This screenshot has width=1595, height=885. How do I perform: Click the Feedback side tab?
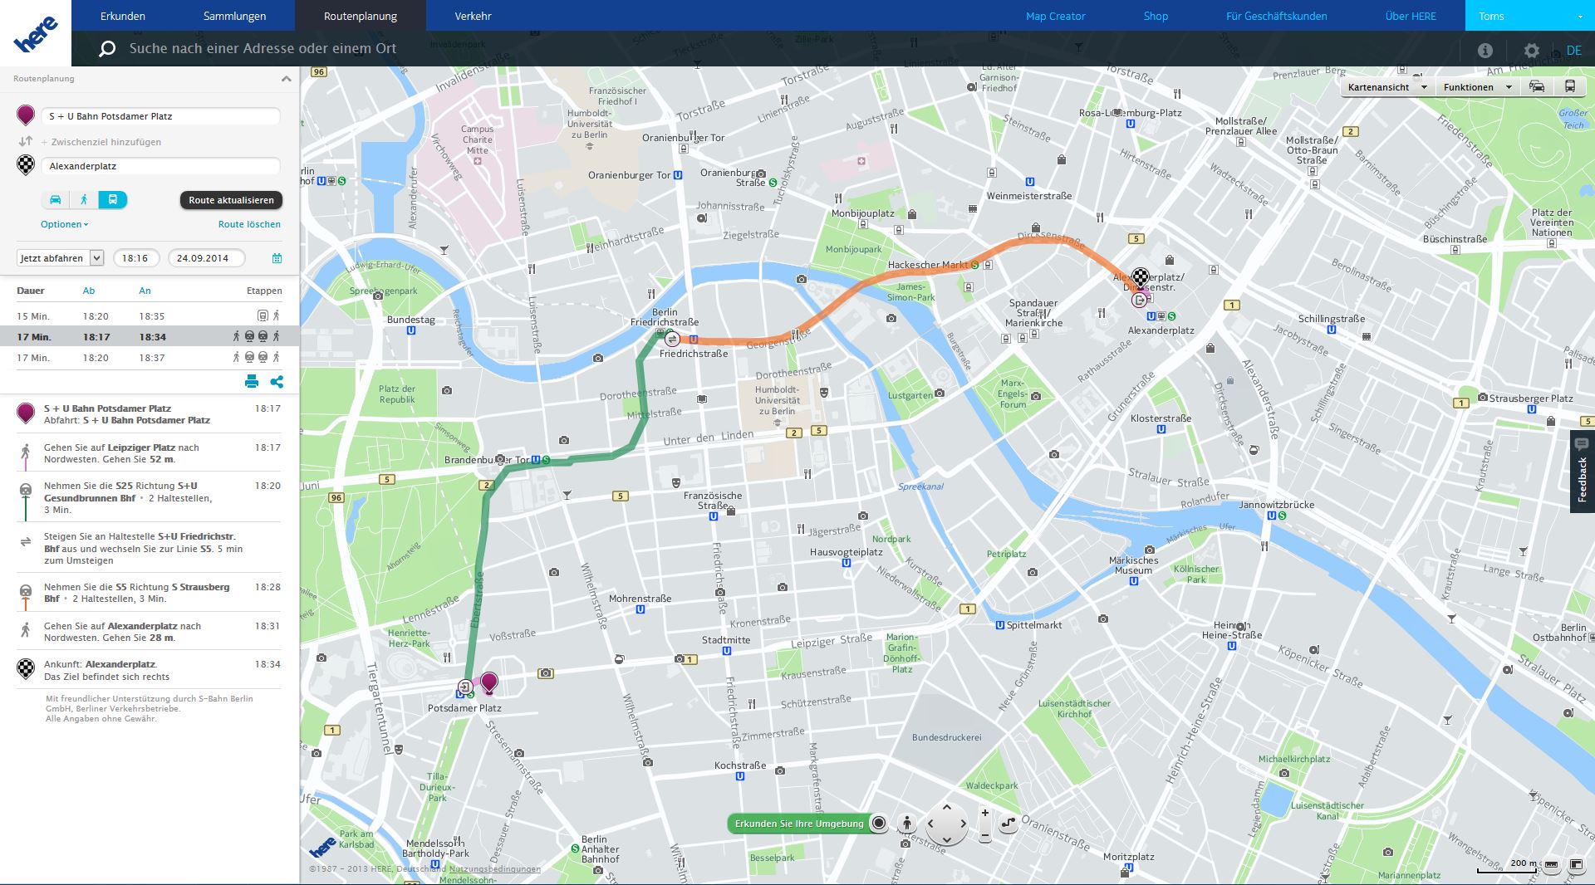[x=1583, y=472]
